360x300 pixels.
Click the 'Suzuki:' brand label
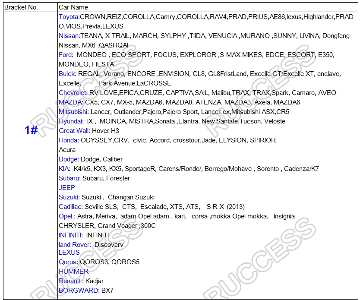click(69, 197)
